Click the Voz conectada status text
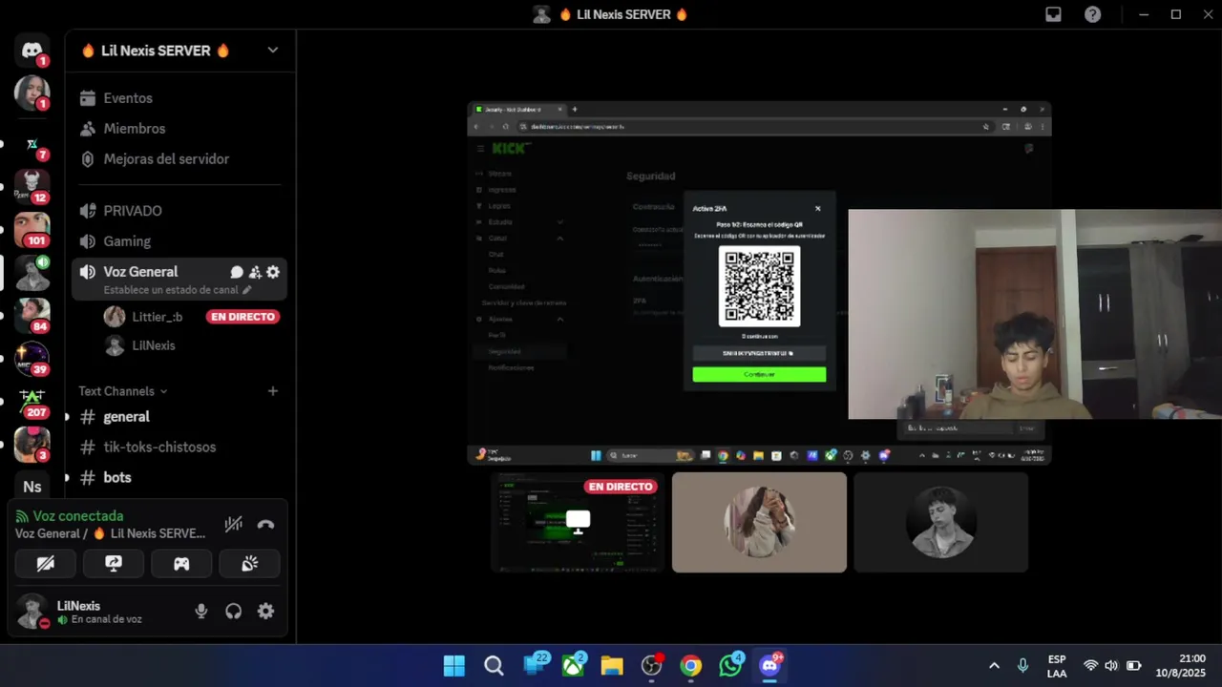The width and height of the screenshot is (1222, 687). (78, 516)
